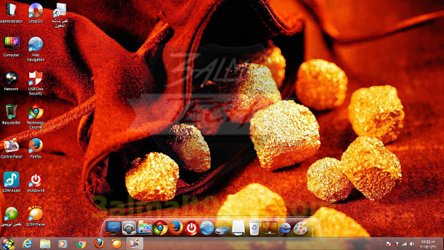Open GOM Player from the taskbar
444x250 pixels.
point(117,244)
